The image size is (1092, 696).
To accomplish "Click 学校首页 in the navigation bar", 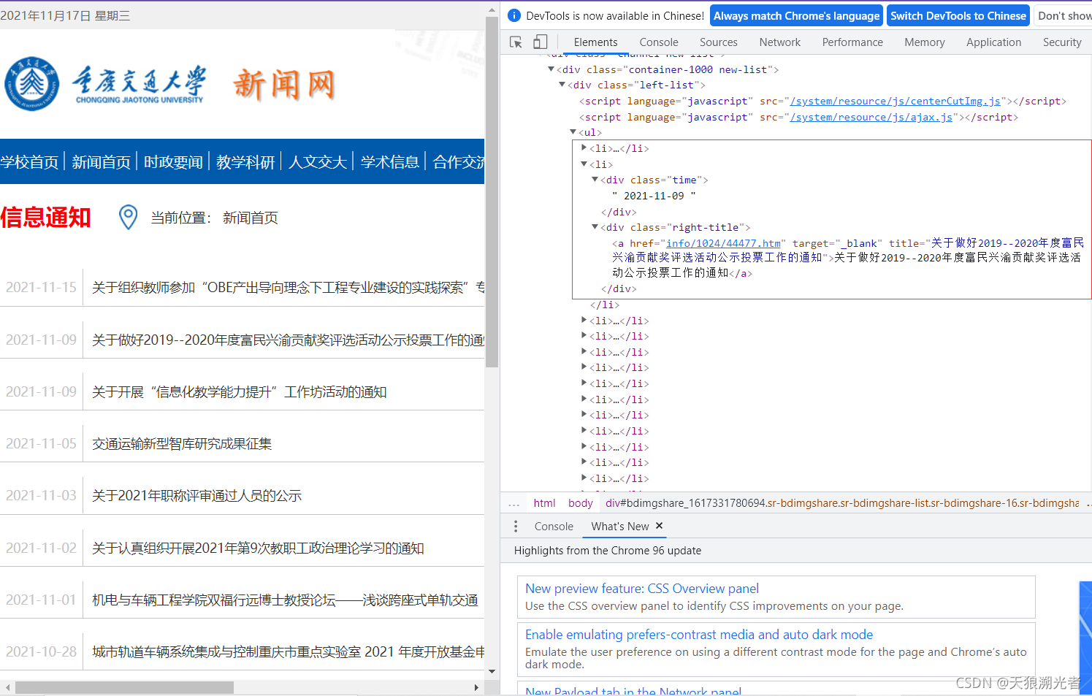I will click(x=29, y=161).
